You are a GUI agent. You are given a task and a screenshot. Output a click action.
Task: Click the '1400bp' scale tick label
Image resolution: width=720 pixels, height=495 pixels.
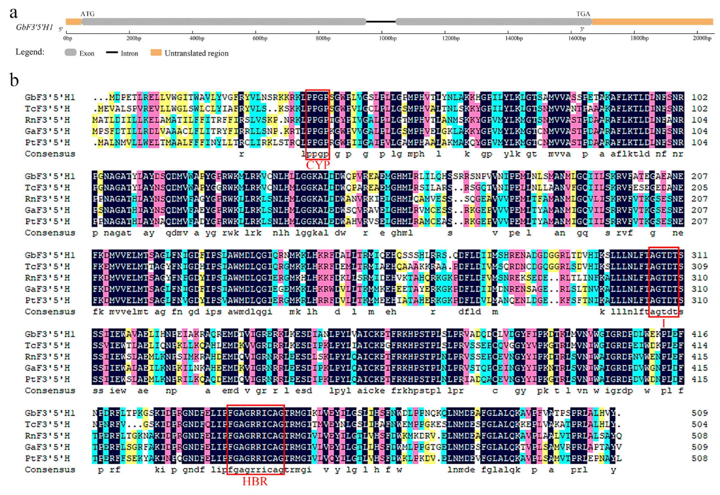click(514, 38)
